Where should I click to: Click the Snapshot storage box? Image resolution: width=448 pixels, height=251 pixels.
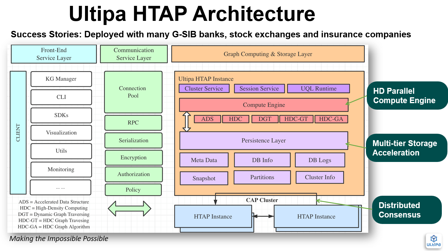(x=204, y=178)
